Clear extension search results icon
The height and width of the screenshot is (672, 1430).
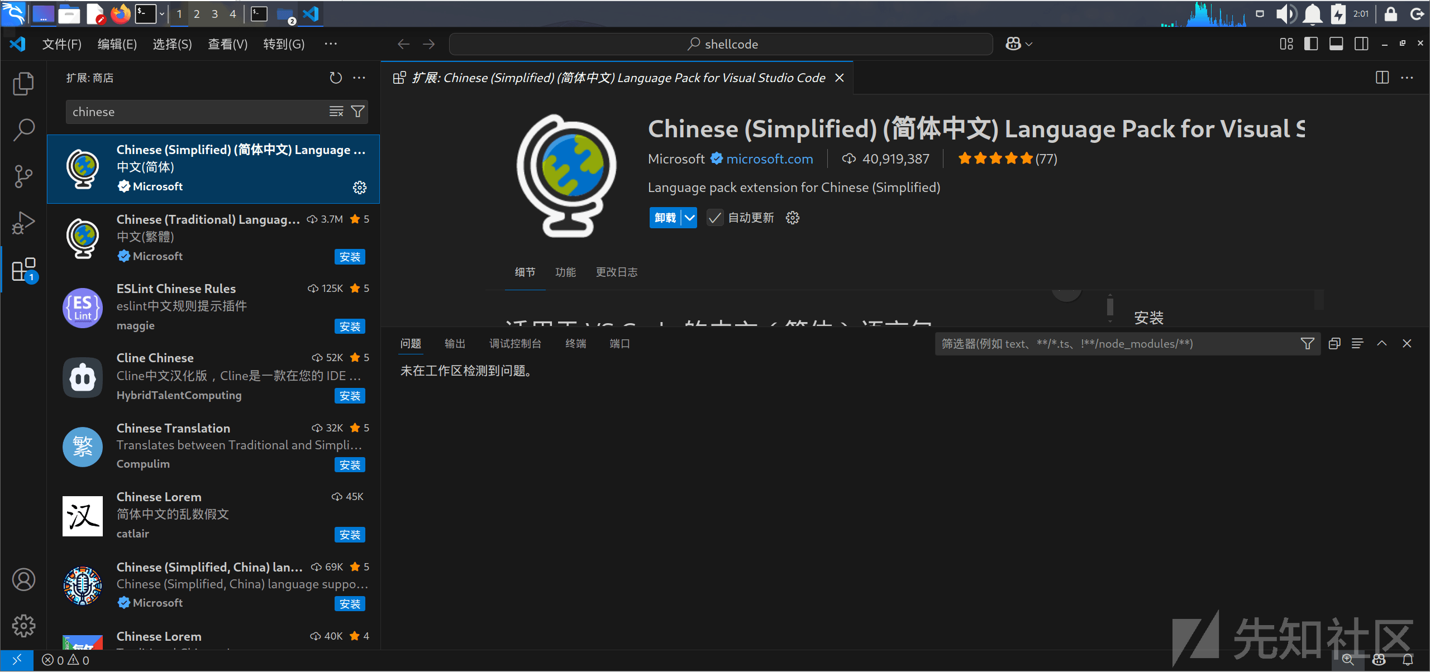pos(336,112)
